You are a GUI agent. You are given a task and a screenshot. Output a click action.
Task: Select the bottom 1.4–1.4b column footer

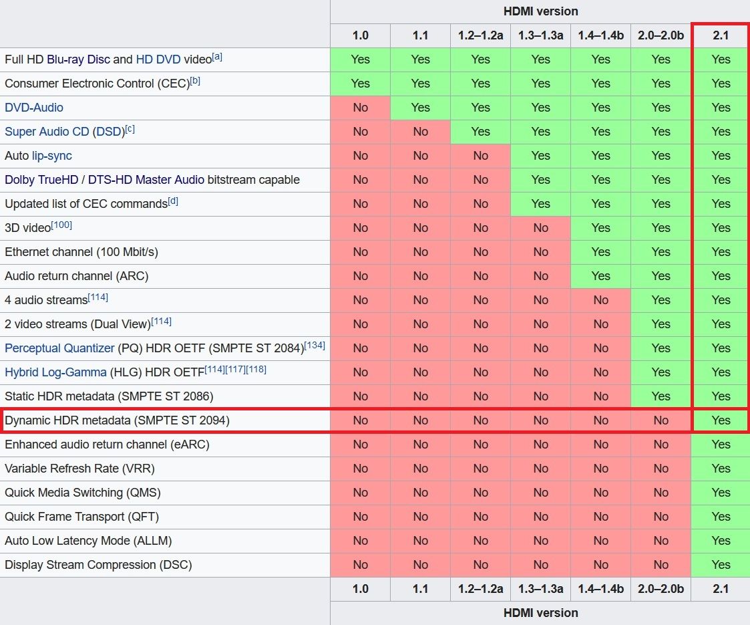[601, 589]
